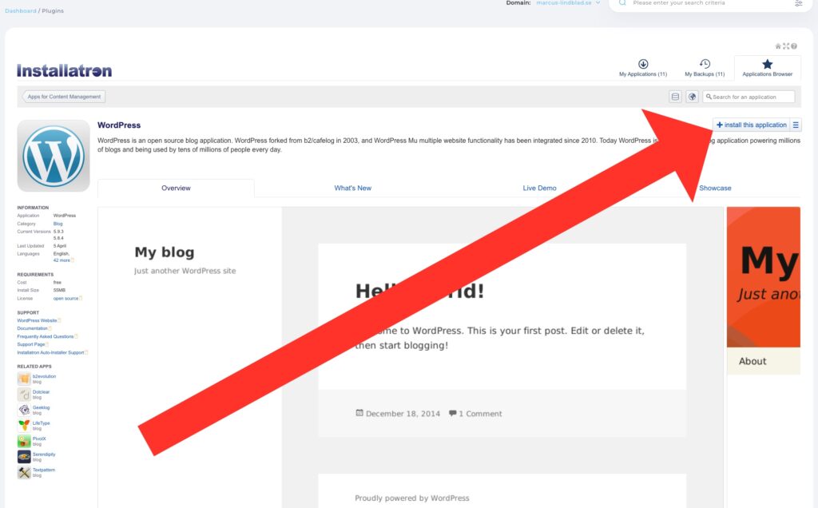The image size is (818, 508).
Task: Click the 42 more languages link
Action: [62, 260]
